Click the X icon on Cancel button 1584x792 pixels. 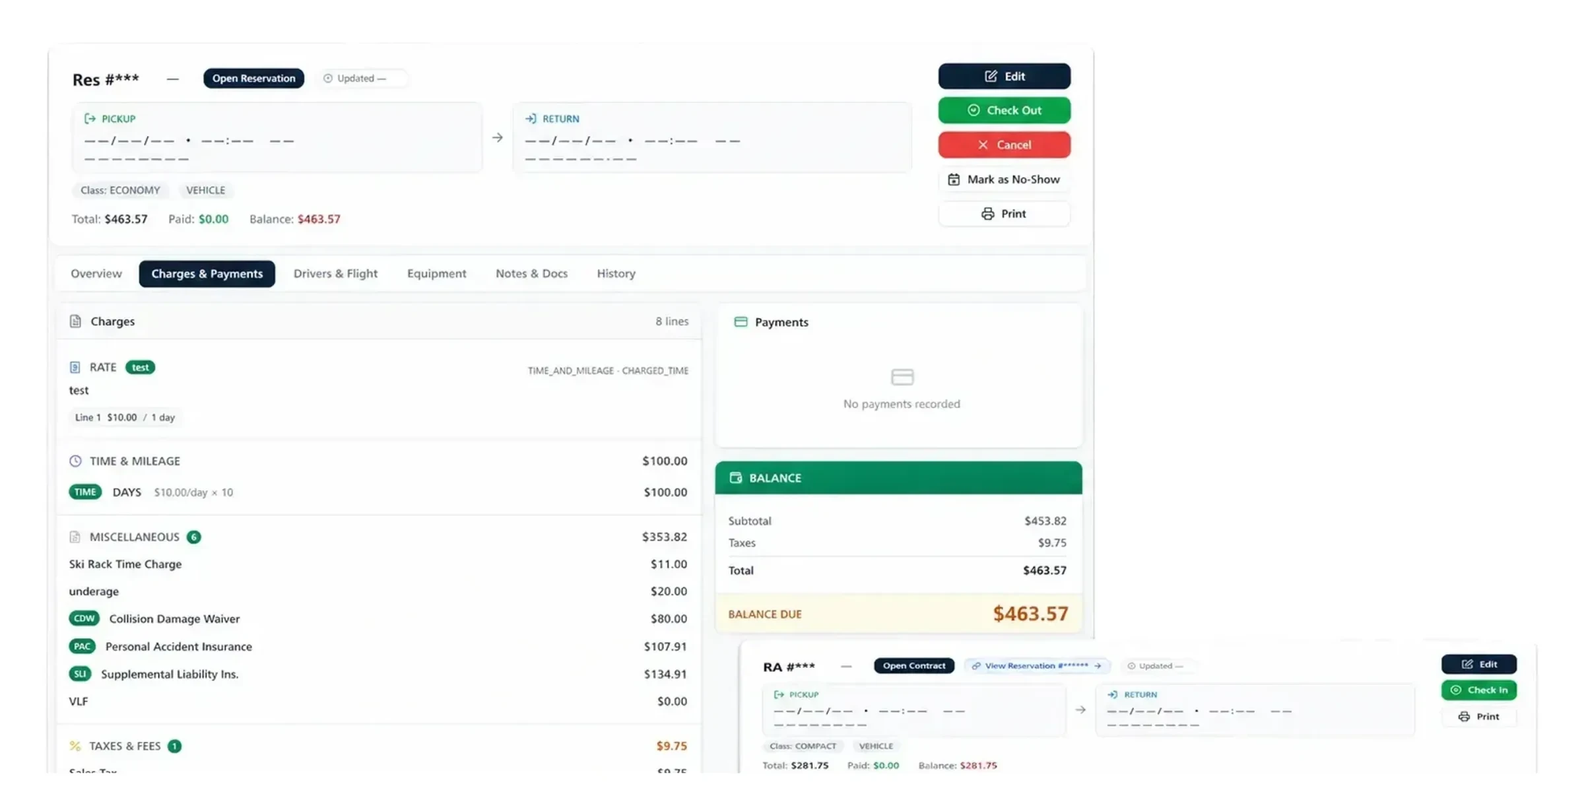pyautogui.click(x=983, y=145)
